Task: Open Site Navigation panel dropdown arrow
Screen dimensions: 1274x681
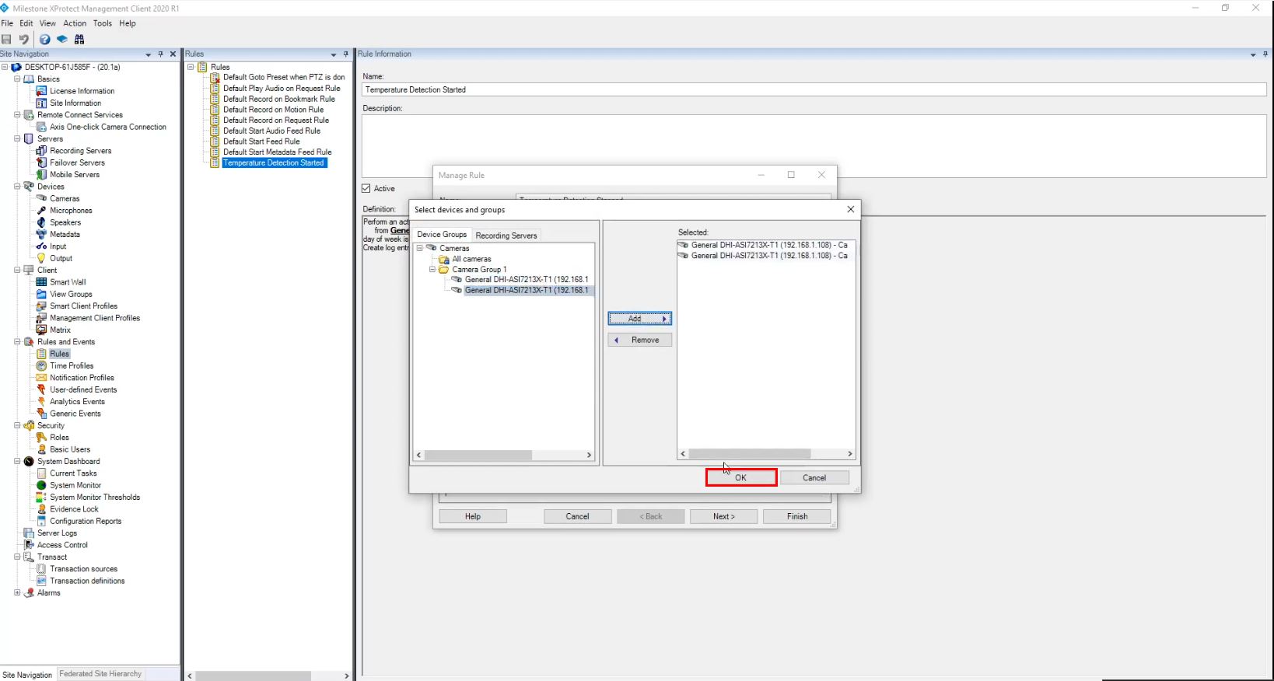Action: [148, 54]
